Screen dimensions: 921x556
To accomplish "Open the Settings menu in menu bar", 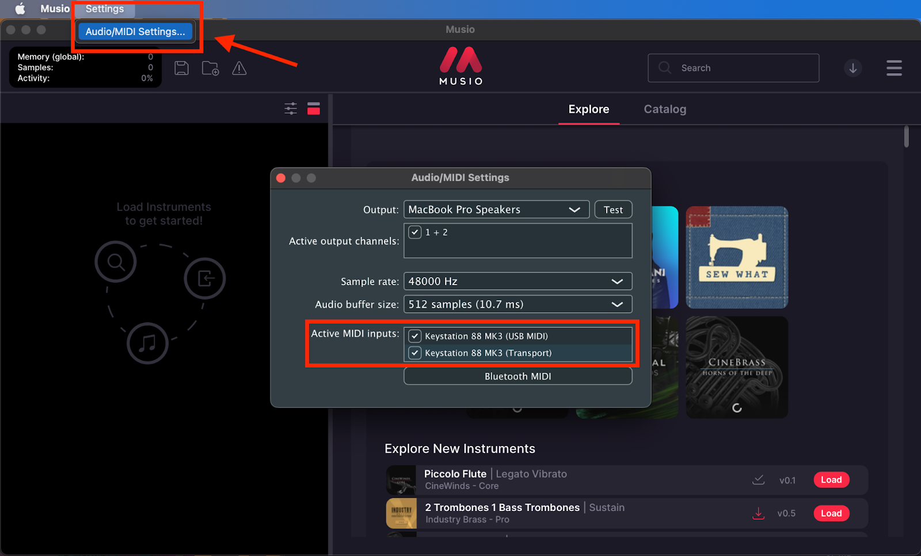I will pyautogui.click(x=105, y=9).
